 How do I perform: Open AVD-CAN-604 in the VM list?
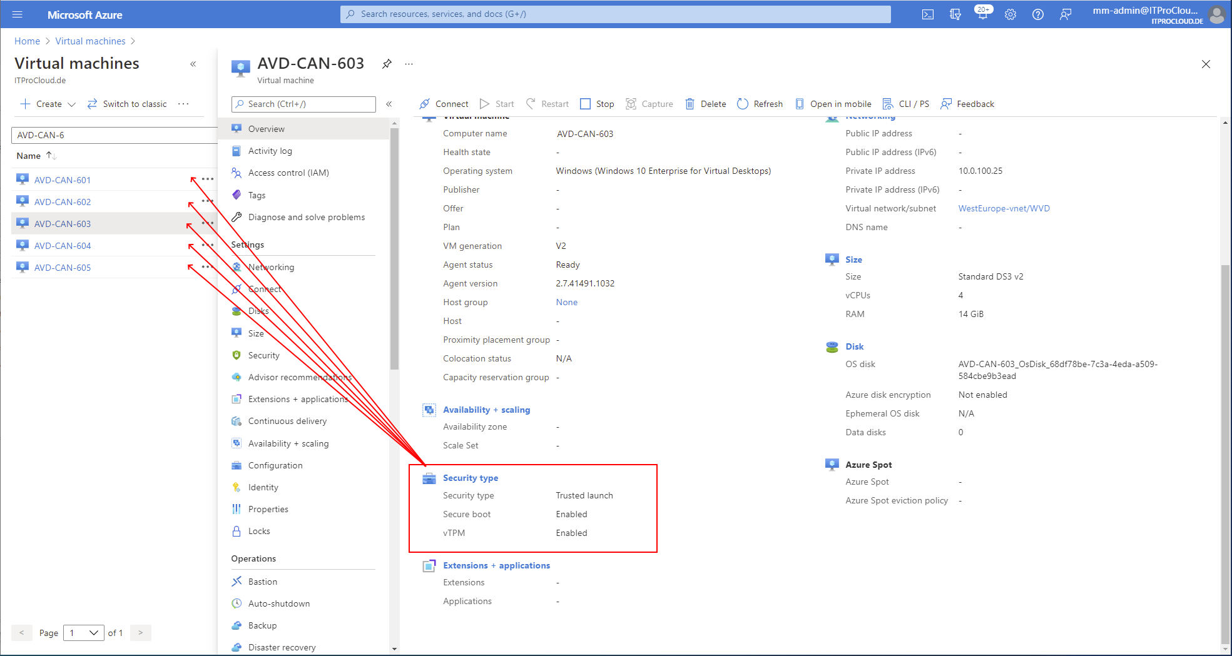pyautogui.click(x=63, y=246)
